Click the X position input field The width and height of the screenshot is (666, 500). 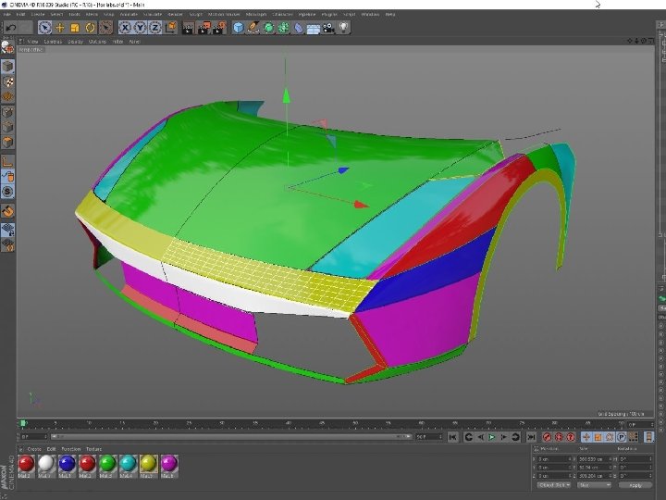[554, 459]
